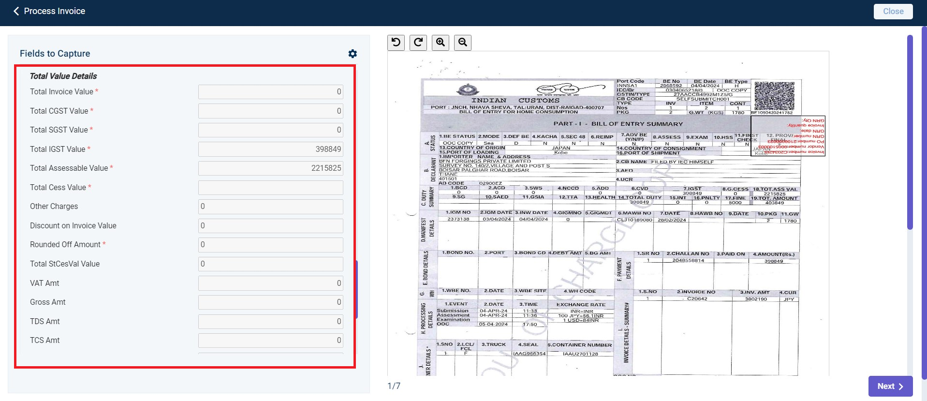Screen dimensions: 927x401
Task: Edit the Total Assessable Value field
Action: 271,168
